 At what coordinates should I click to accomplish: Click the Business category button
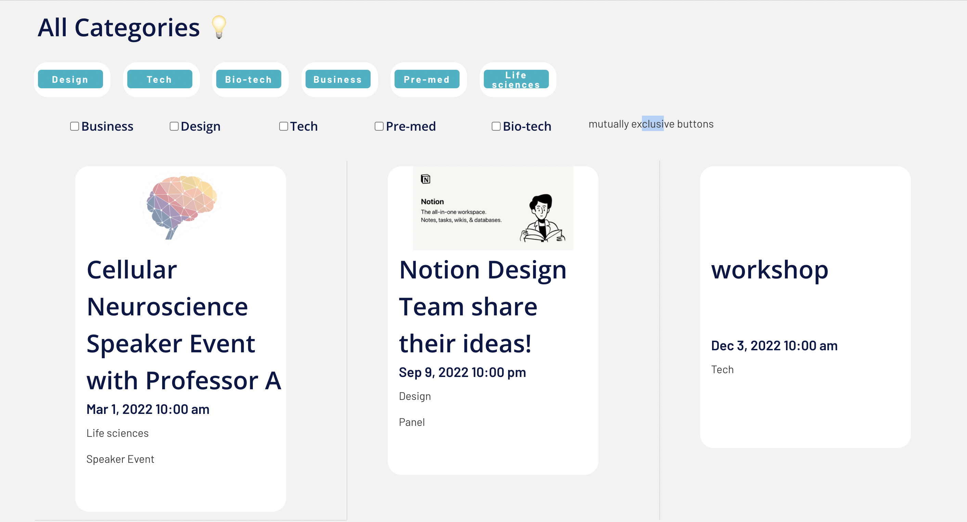(338, 80)
